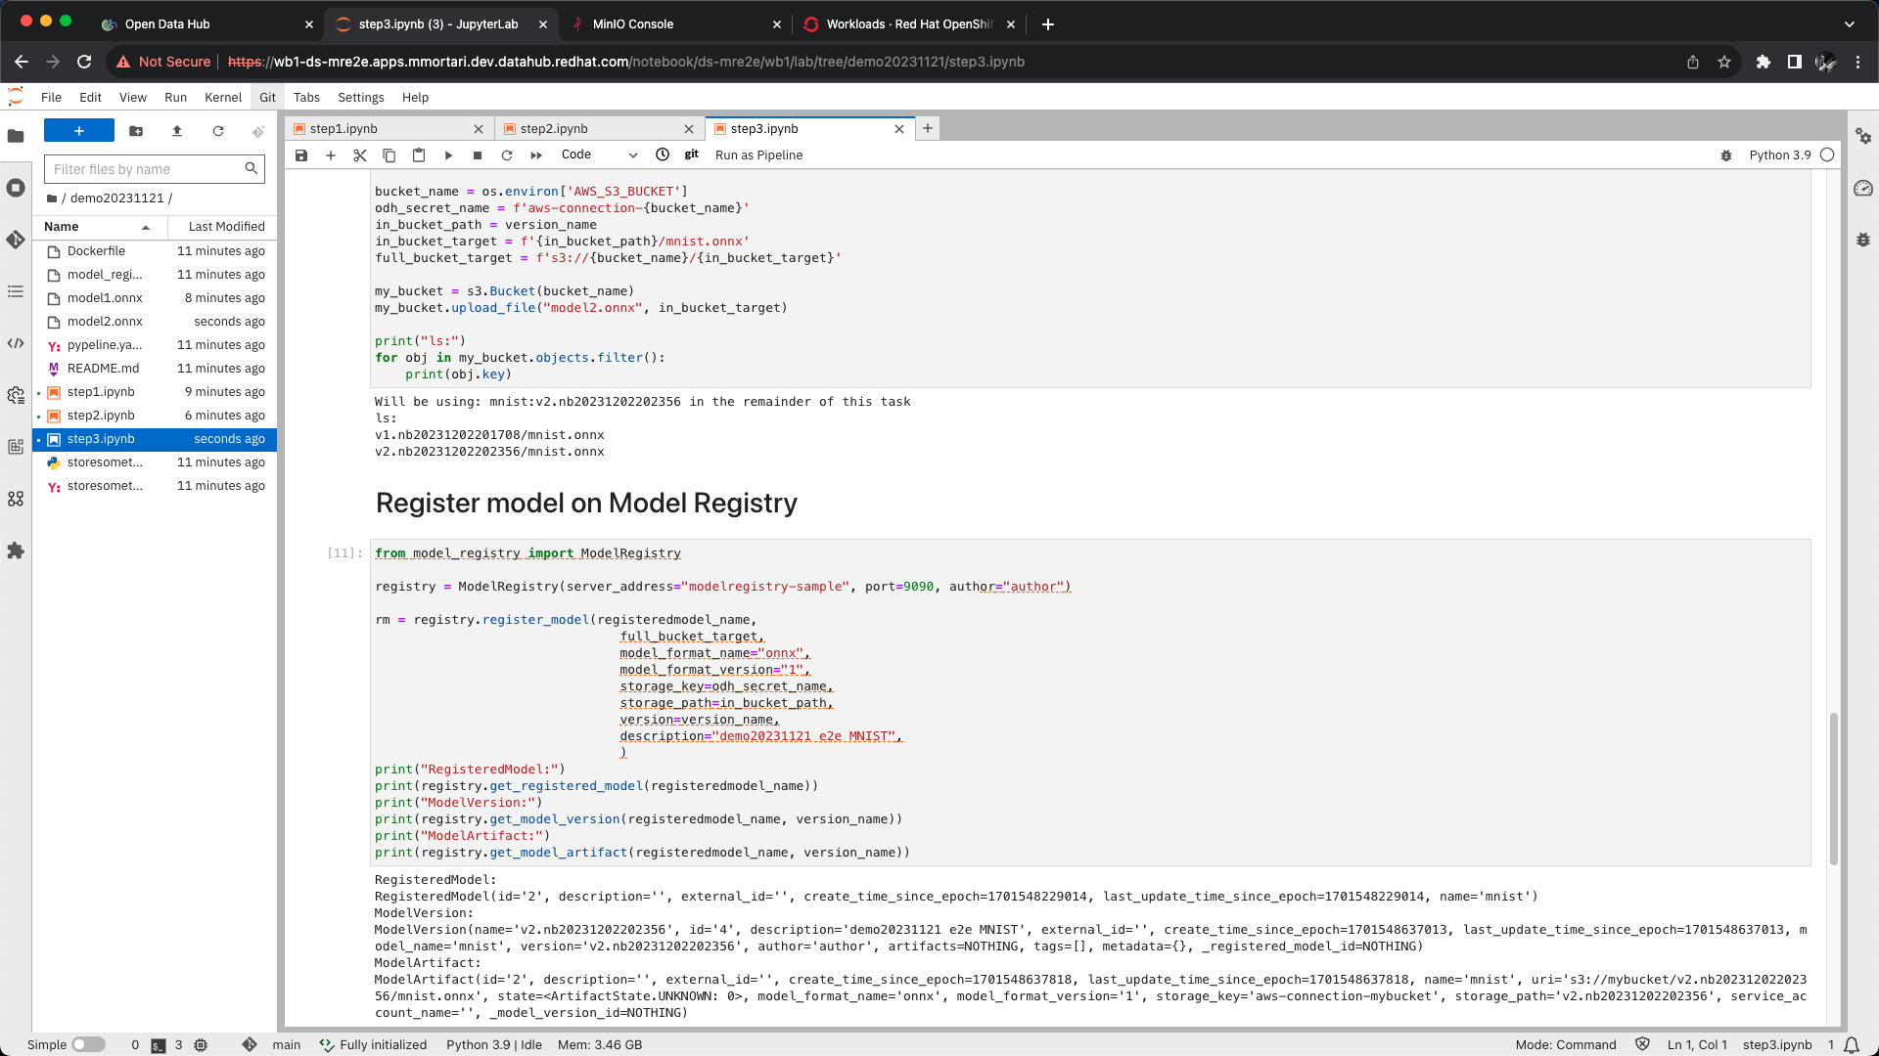Click the blue new launcher button
Image resolution: width=1879 pixels, height=1056 pixels.
[79, 131]
